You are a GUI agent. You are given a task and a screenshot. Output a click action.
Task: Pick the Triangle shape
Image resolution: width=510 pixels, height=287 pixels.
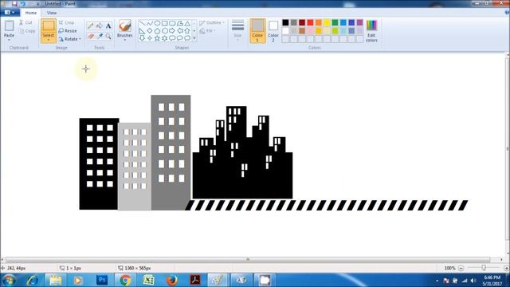tap(187, 23)
